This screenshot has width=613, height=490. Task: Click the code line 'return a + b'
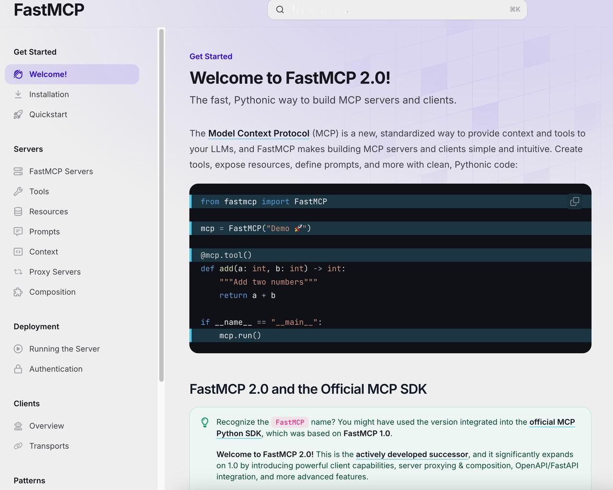tap(247, 295)
